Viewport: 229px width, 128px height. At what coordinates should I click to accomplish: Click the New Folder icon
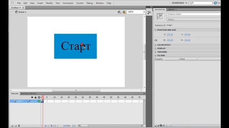point(15,126)
